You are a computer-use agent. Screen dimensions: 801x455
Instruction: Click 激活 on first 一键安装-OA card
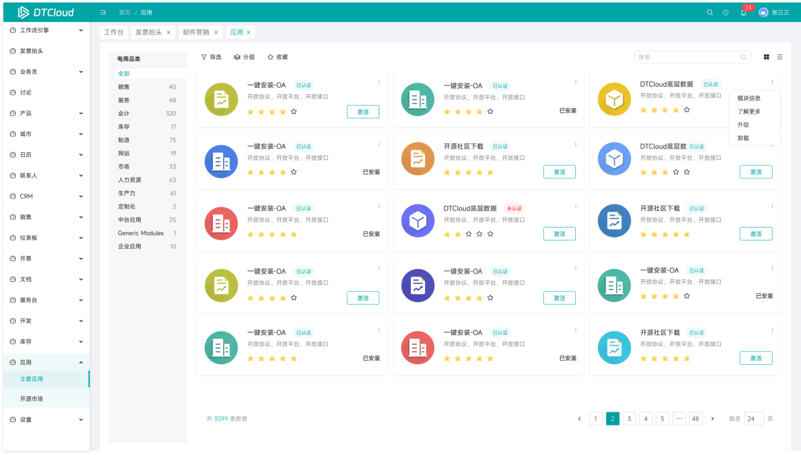pos(363,112)
